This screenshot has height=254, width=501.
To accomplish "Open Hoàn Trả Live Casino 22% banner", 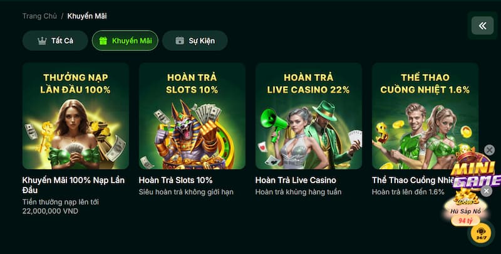I will [309, 116].
